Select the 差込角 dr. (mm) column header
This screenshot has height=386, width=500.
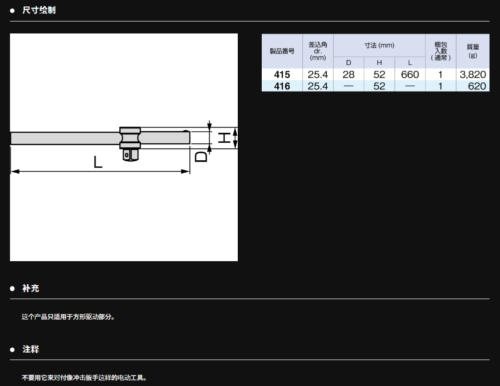point(318,51)
